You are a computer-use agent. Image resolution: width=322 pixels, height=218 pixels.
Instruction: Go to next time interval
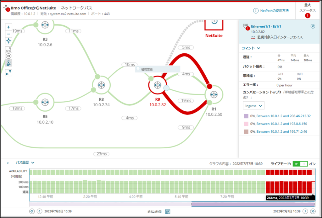click(x=305, y=211)
